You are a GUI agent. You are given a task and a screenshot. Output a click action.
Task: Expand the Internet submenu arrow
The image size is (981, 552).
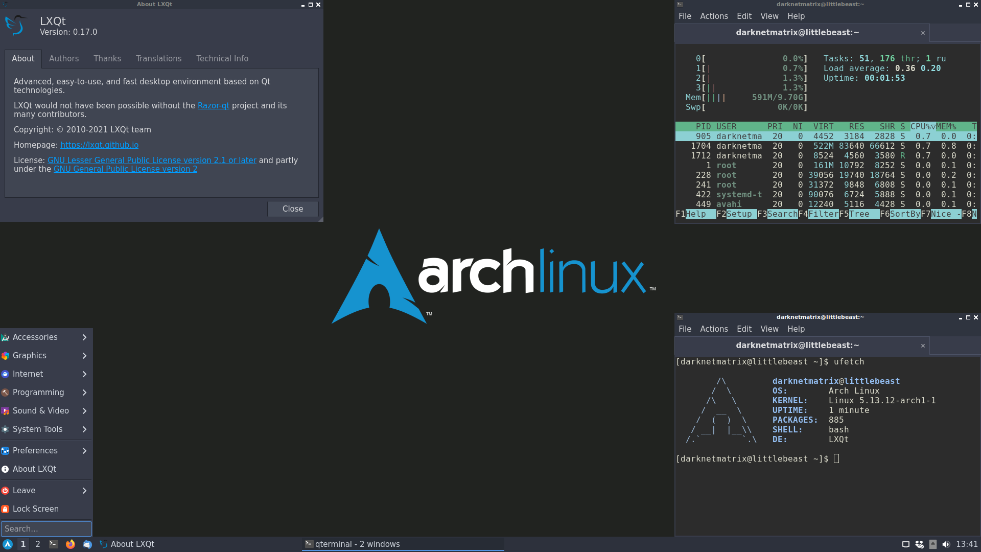85,374
